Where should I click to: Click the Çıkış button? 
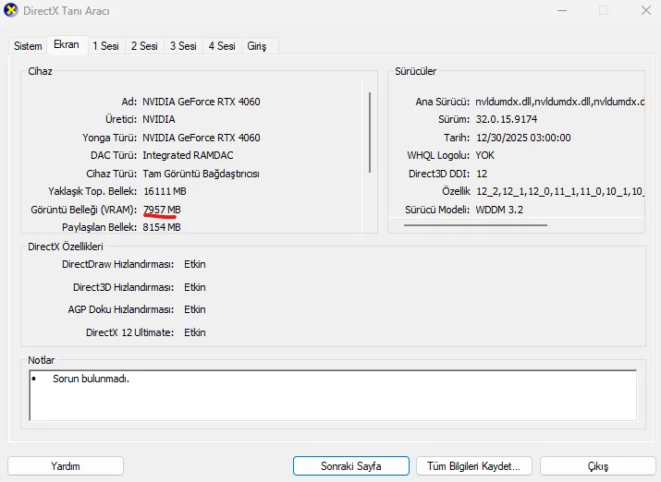(x=598, y=466)
